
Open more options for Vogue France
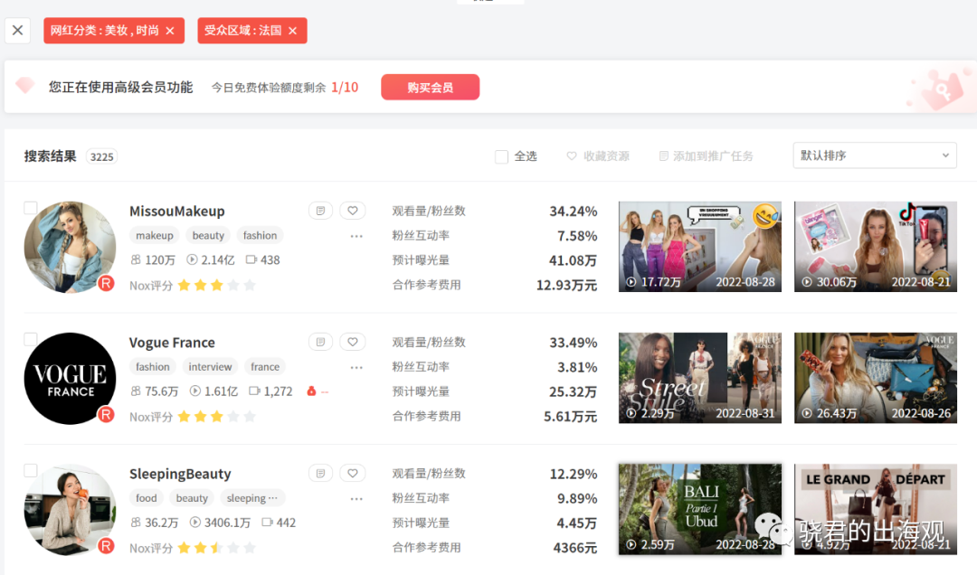pos(356,368)
